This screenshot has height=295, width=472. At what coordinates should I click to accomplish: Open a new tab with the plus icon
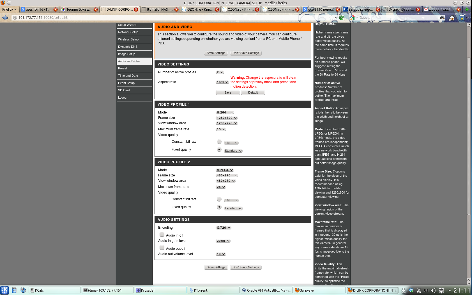pyautogui.click(x=467, y=9)
